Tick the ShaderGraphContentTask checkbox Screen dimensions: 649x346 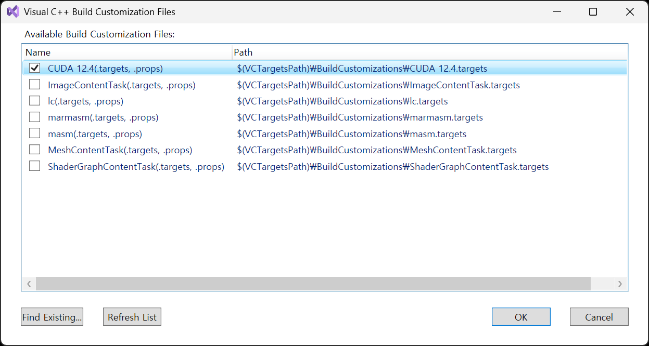[34, 166]
